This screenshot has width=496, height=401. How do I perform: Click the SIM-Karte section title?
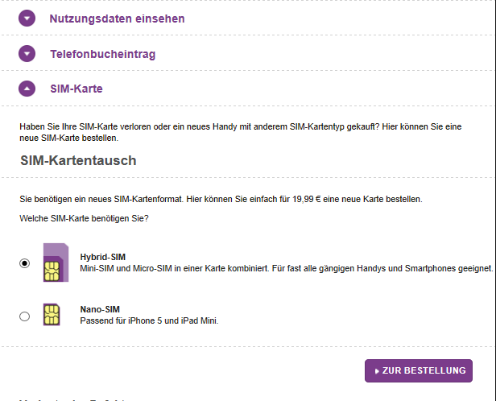click(76, 89)
